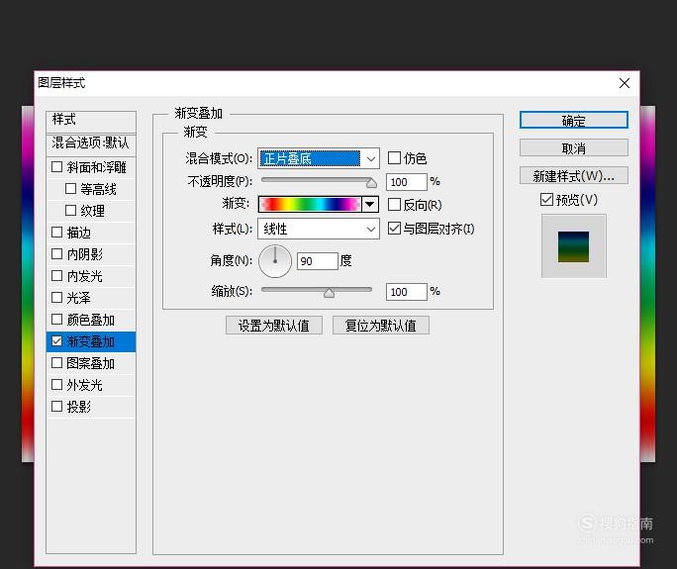Select 混合选项:默认 in the left list
Image resolution: width=677 pixels, height=569 pixels.
pyautogui.click(x=91, y=142)
